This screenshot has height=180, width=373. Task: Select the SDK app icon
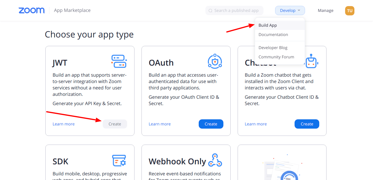119,161
